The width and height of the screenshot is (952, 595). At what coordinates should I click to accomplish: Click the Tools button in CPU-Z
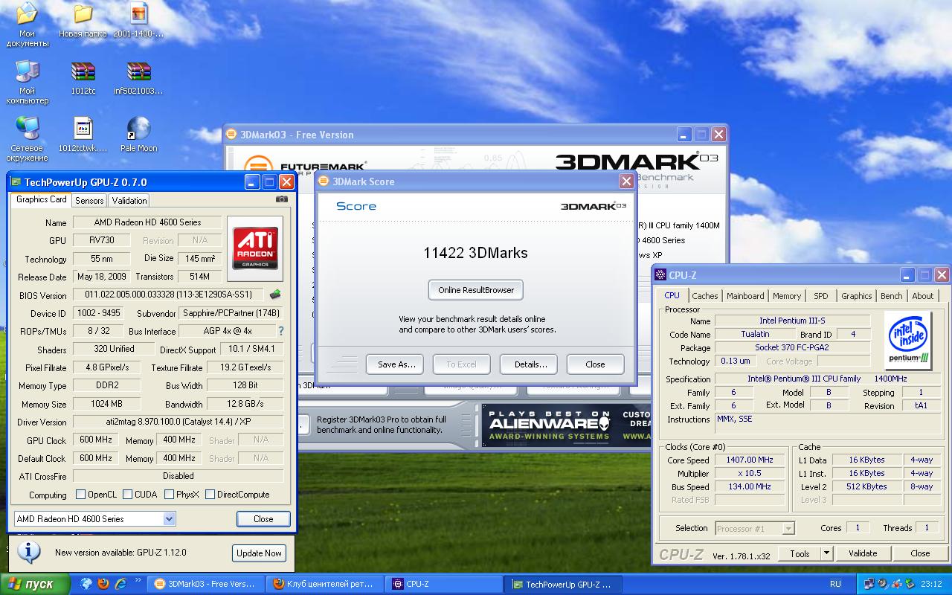point(800,553)
